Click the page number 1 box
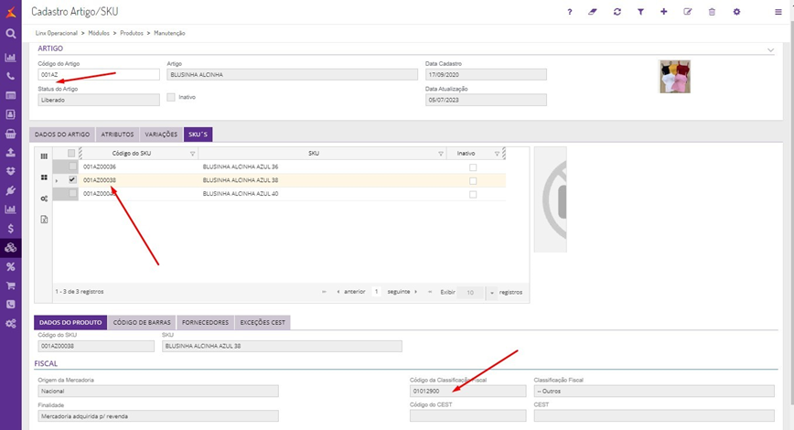The height and width of the screenshot is (430, 794). pyautogui.click(x=376, y=292)
